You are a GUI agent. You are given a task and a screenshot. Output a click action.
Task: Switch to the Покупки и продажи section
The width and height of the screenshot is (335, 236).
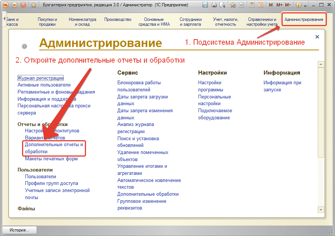[47, 22]
